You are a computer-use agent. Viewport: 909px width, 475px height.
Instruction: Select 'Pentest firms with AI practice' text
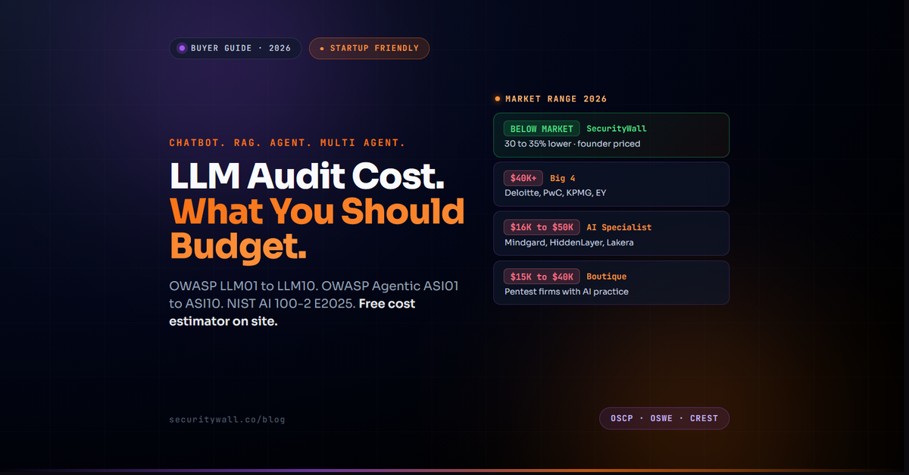coord(567,292)
